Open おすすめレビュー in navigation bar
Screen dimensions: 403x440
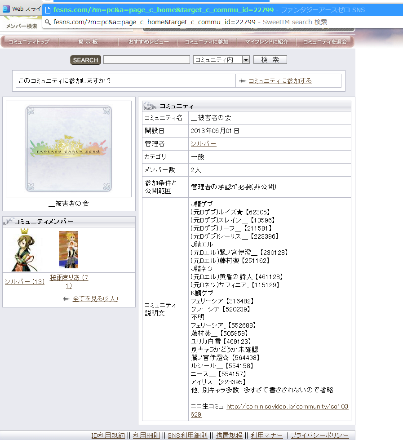point(148,42)
